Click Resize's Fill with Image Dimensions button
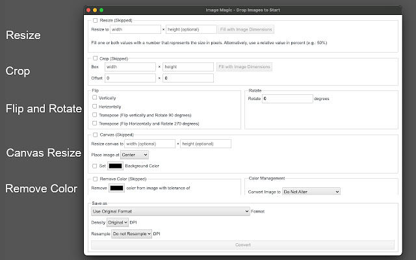This screenshot has height=260, width=416. (246, 29)
